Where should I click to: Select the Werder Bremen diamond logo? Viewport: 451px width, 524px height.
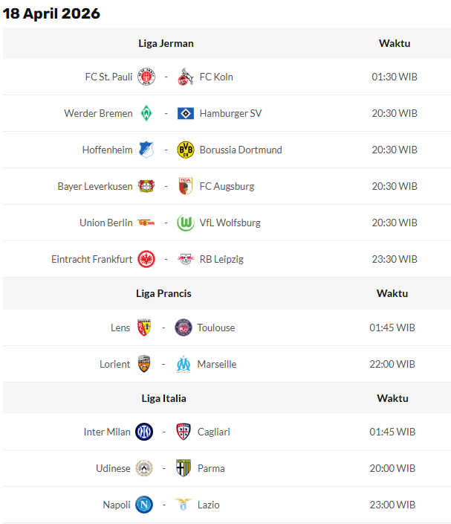[146, 113]
